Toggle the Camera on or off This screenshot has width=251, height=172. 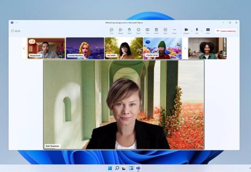pos(186,30)
